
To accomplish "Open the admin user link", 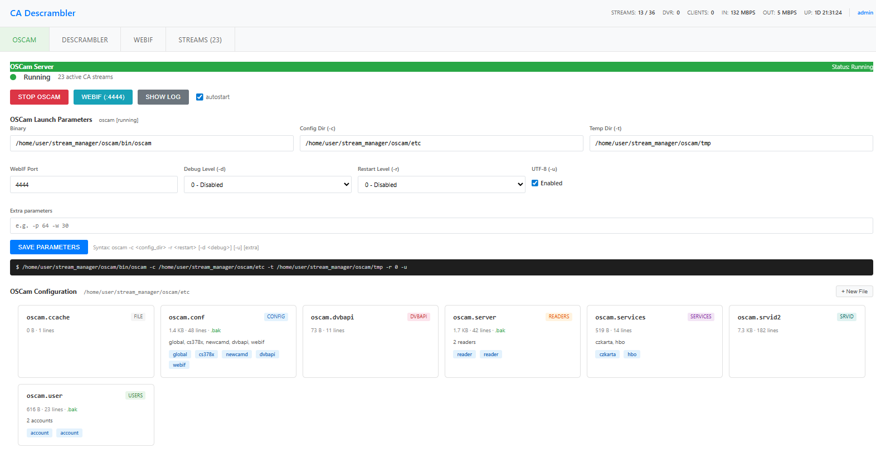I will click(865, 13).
